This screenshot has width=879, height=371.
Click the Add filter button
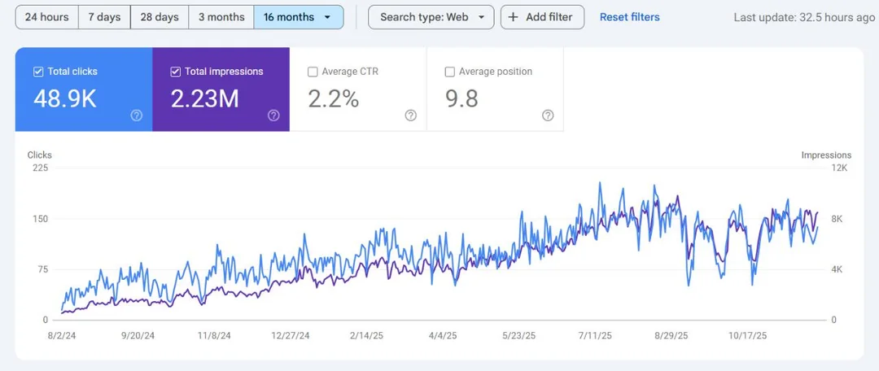coord(542,17)
